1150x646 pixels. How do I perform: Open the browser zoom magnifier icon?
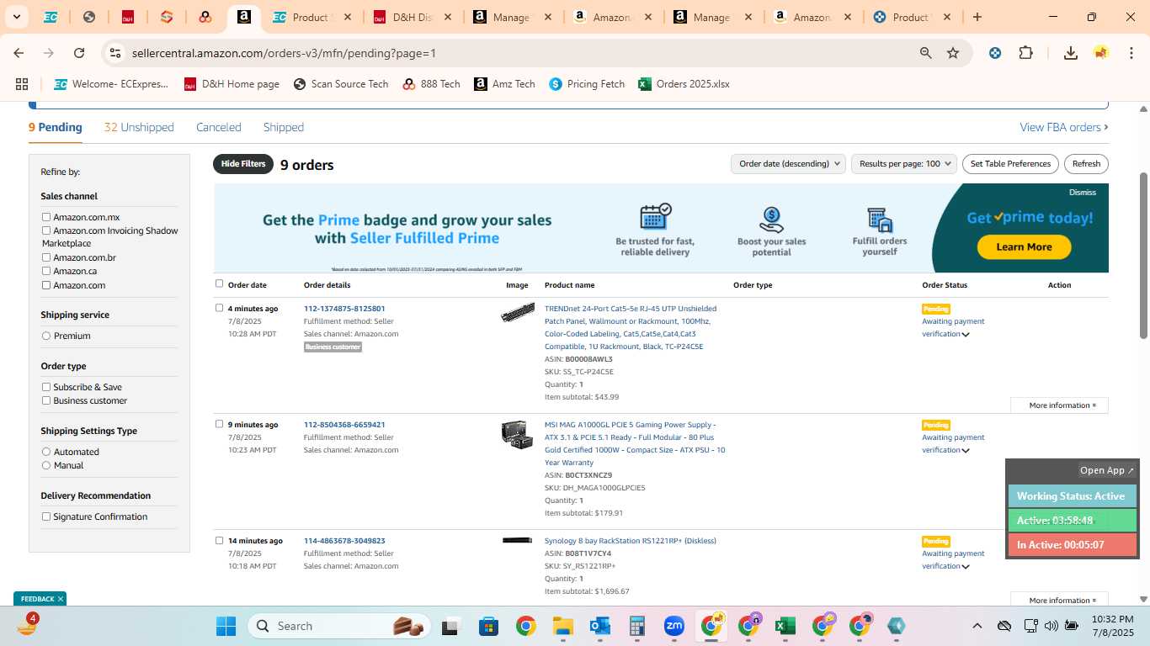(x=925, y=53)
